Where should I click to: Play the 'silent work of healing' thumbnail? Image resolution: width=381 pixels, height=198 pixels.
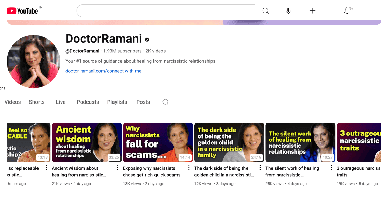(x=300, y=142)
